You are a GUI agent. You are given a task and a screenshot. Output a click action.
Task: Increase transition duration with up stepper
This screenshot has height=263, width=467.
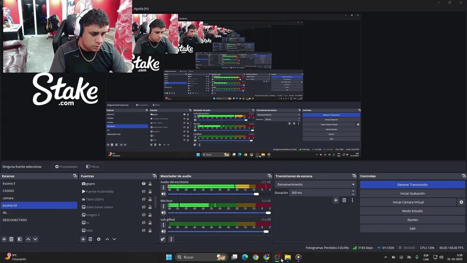353,191
